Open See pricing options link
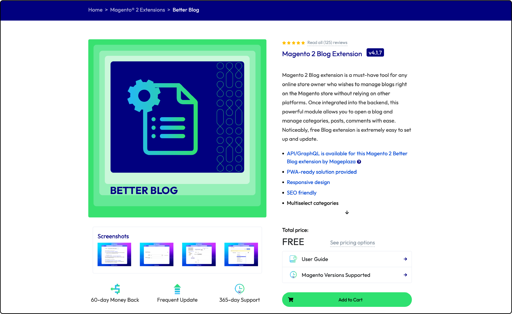 click(x=352, y=243)
